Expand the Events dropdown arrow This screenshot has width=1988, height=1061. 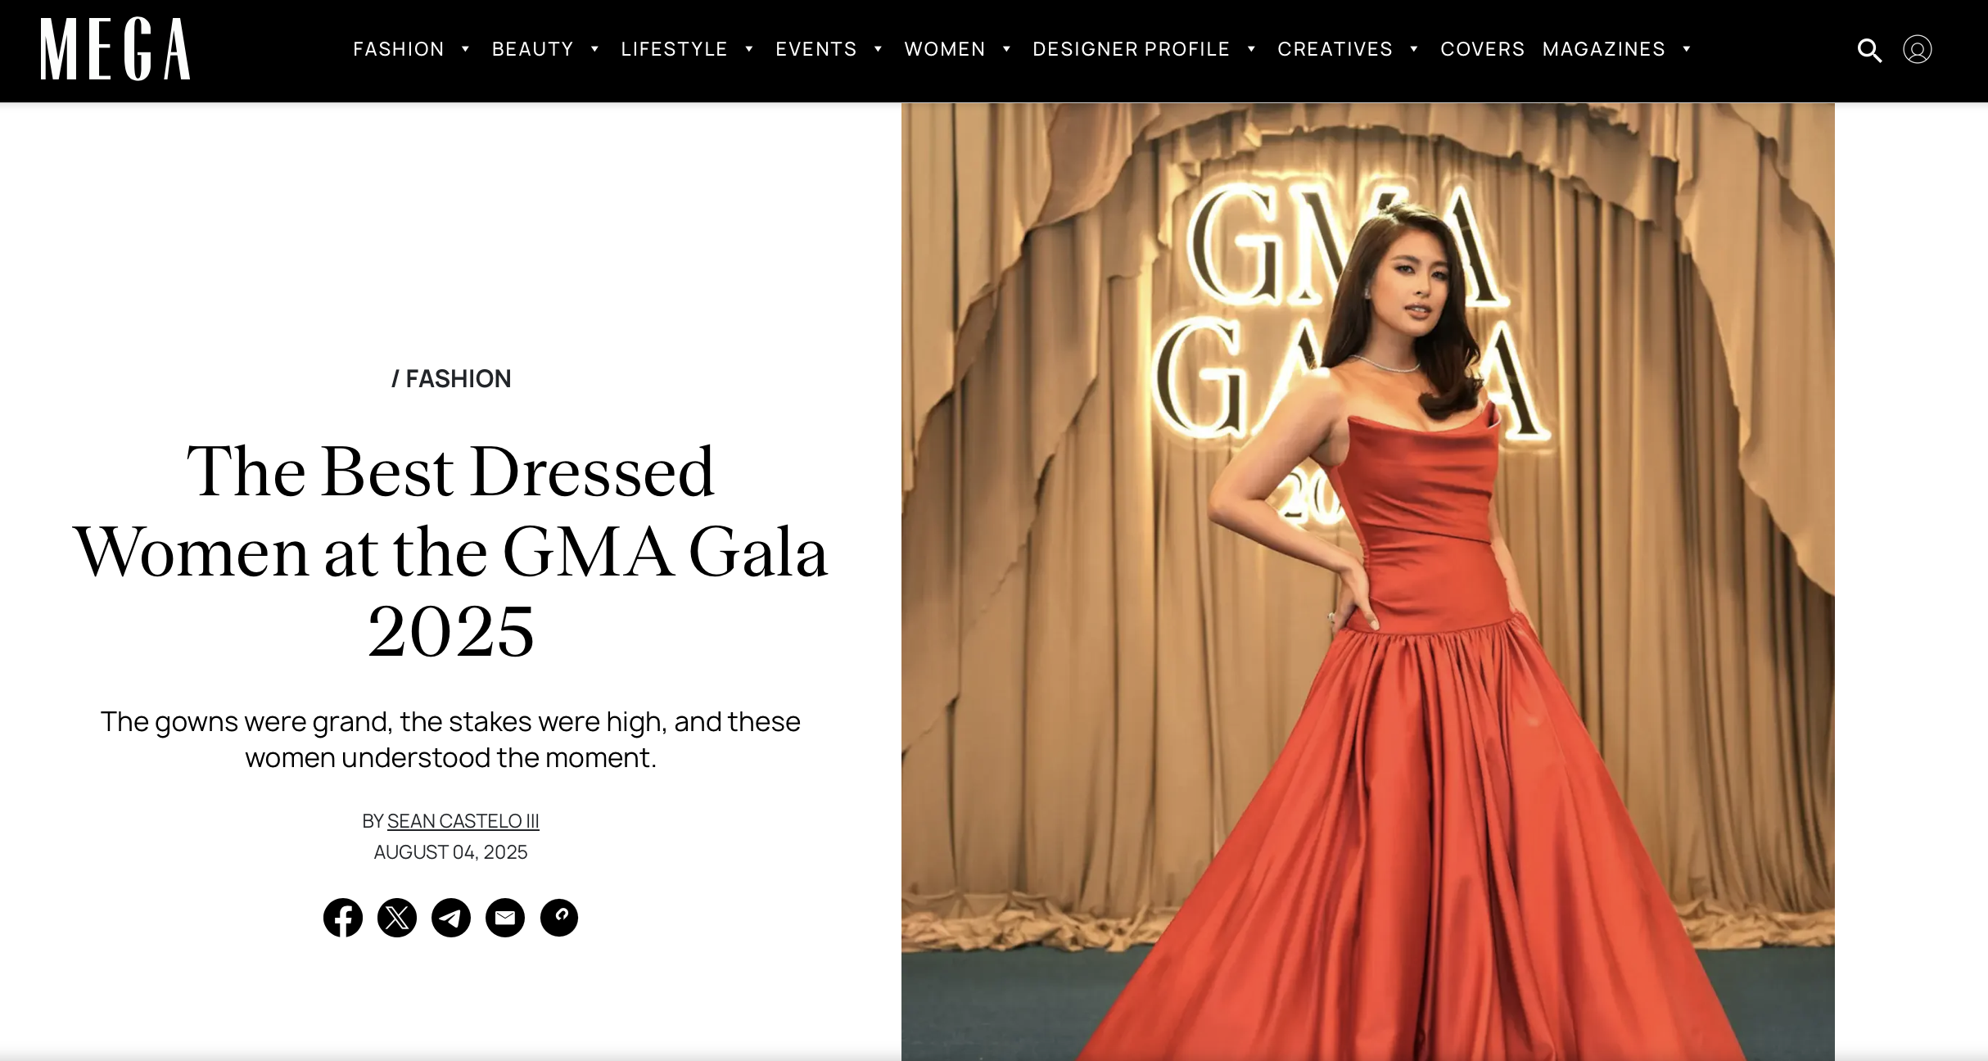tap(878, 49)
